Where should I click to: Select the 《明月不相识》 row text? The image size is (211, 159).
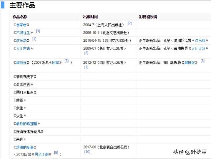tap(25, 92)
